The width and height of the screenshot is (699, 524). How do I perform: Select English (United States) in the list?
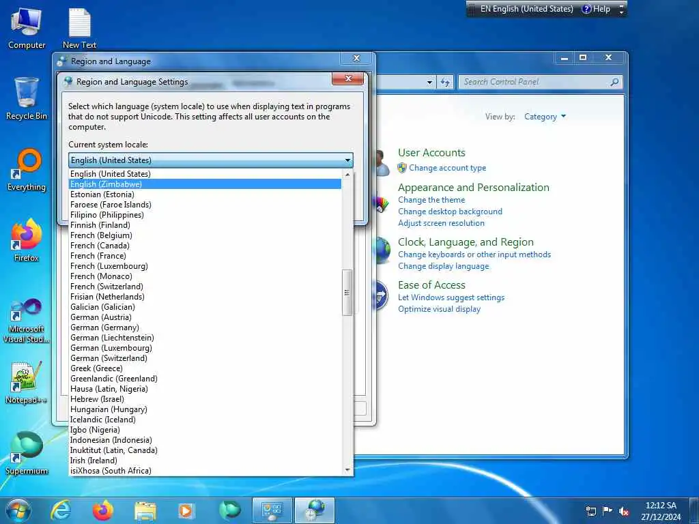(x=205, y=174)
